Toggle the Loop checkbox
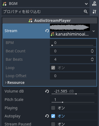 (53, 68)
